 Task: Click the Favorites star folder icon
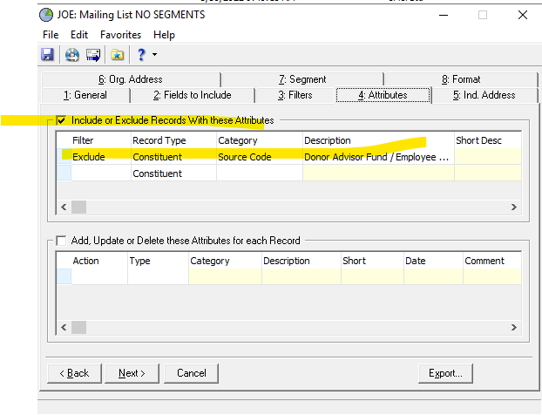click(x=117, y=55)
